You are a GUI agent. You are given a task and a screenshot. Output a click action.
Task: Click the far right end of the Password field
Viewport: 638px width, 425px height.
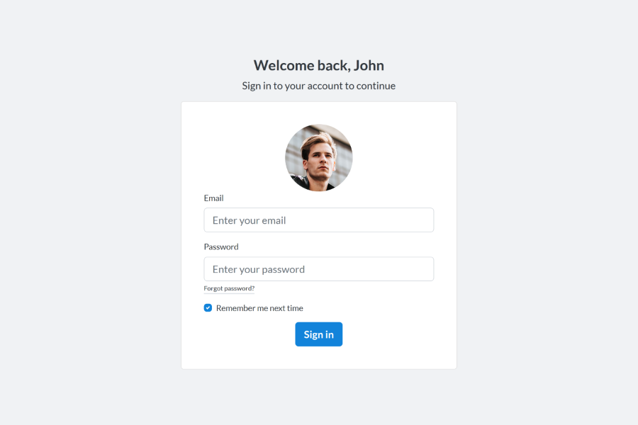(x=424, y=269)
